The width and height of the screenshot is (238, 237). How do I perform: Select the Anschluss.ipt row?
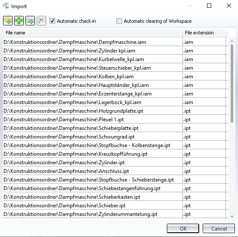pos(116,171)
